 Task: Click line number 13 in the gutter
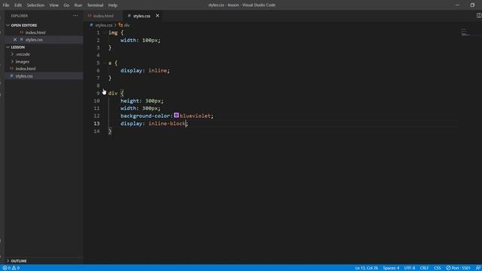click(x=96, y=123)
